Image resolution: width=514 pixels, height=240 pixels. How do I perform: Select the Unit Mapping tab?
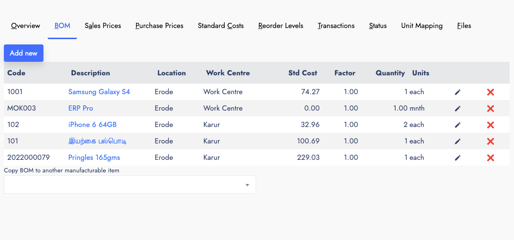tap(422, 26)
